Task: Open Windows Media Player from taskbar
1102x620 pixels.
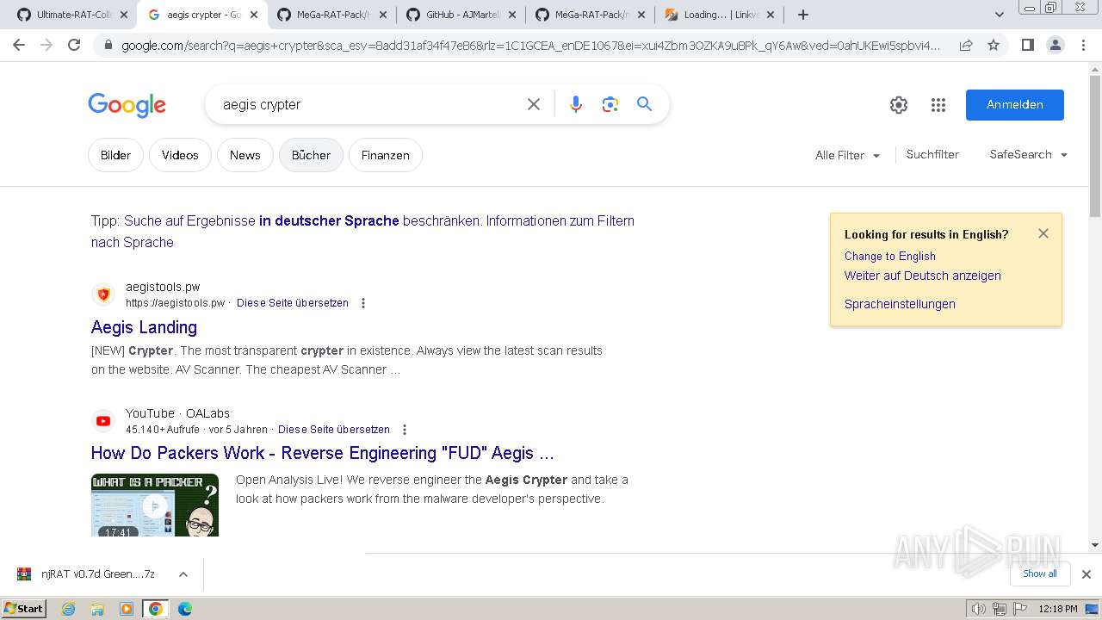Action: pyautogui.click(x=127, y=609)
